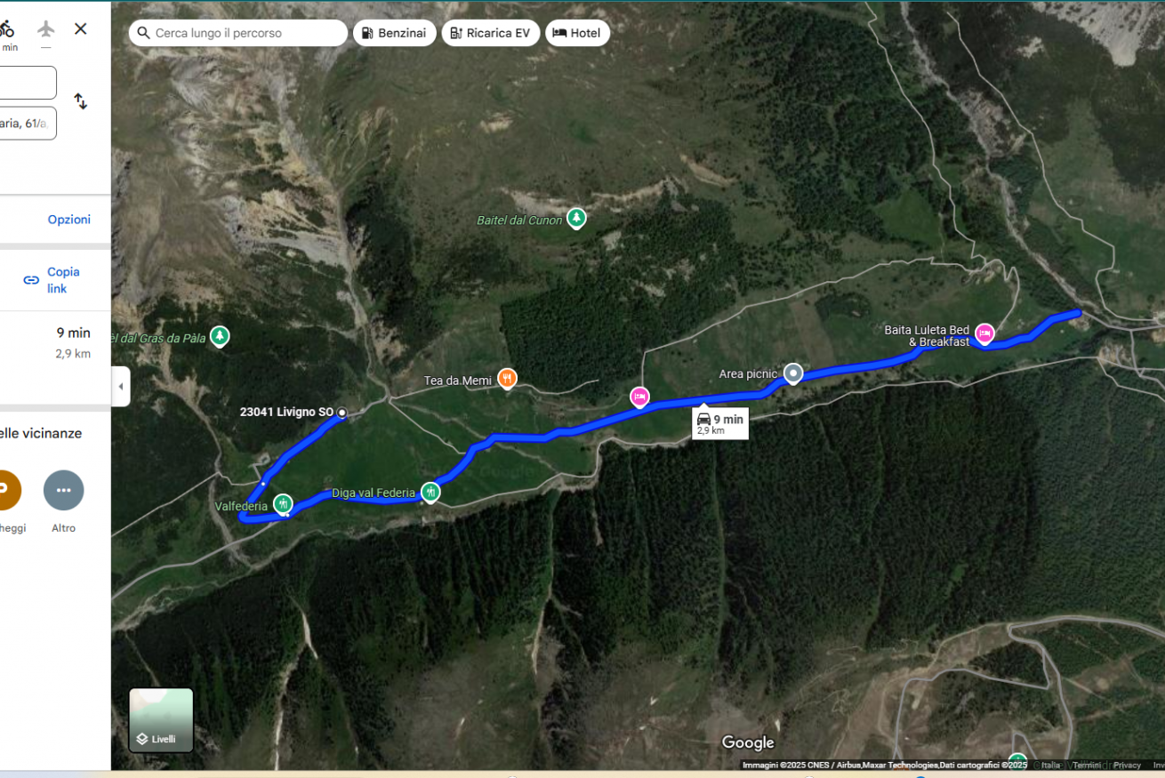Open Opzioni route options

coord(69,220)
